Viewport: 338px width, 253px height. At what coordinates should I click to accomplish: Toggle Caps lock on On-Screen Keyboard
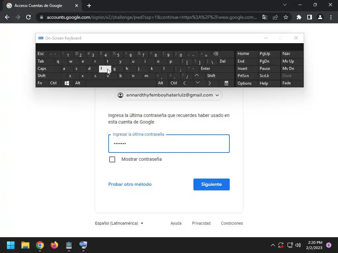coord(48,69)
